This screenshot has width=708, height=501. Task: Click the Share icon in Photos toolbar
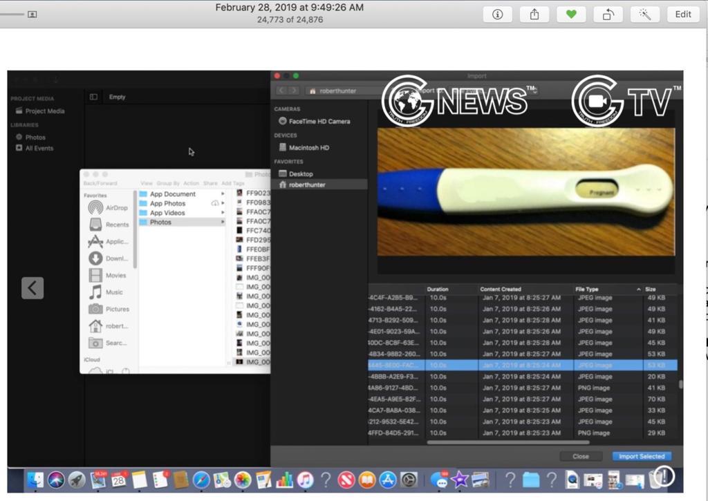[534, 15]
